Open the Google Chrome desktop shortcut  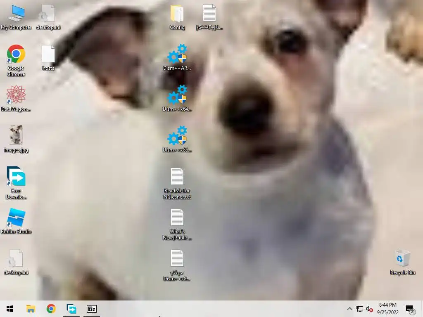pyautogui.click(x=16, y=61)
